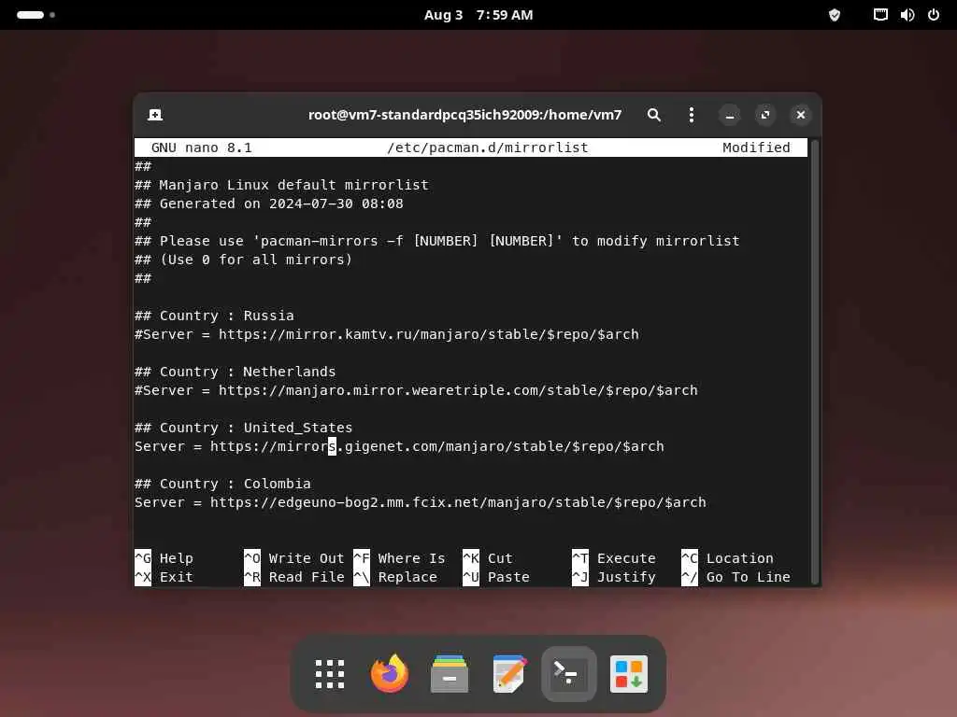Click ^/ Go To Line shortcut label

[736, 577]
